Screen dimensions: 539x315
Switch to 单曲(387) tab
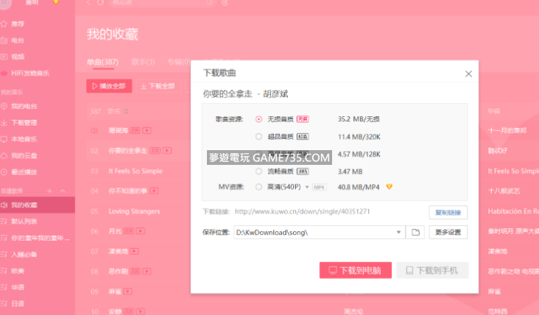(103, 63)
